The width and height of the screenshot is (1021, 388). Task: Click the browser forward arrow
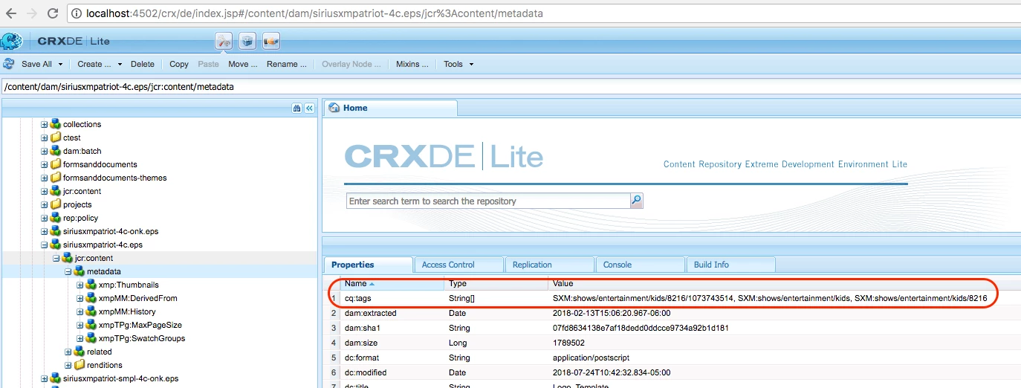[32, 13]
